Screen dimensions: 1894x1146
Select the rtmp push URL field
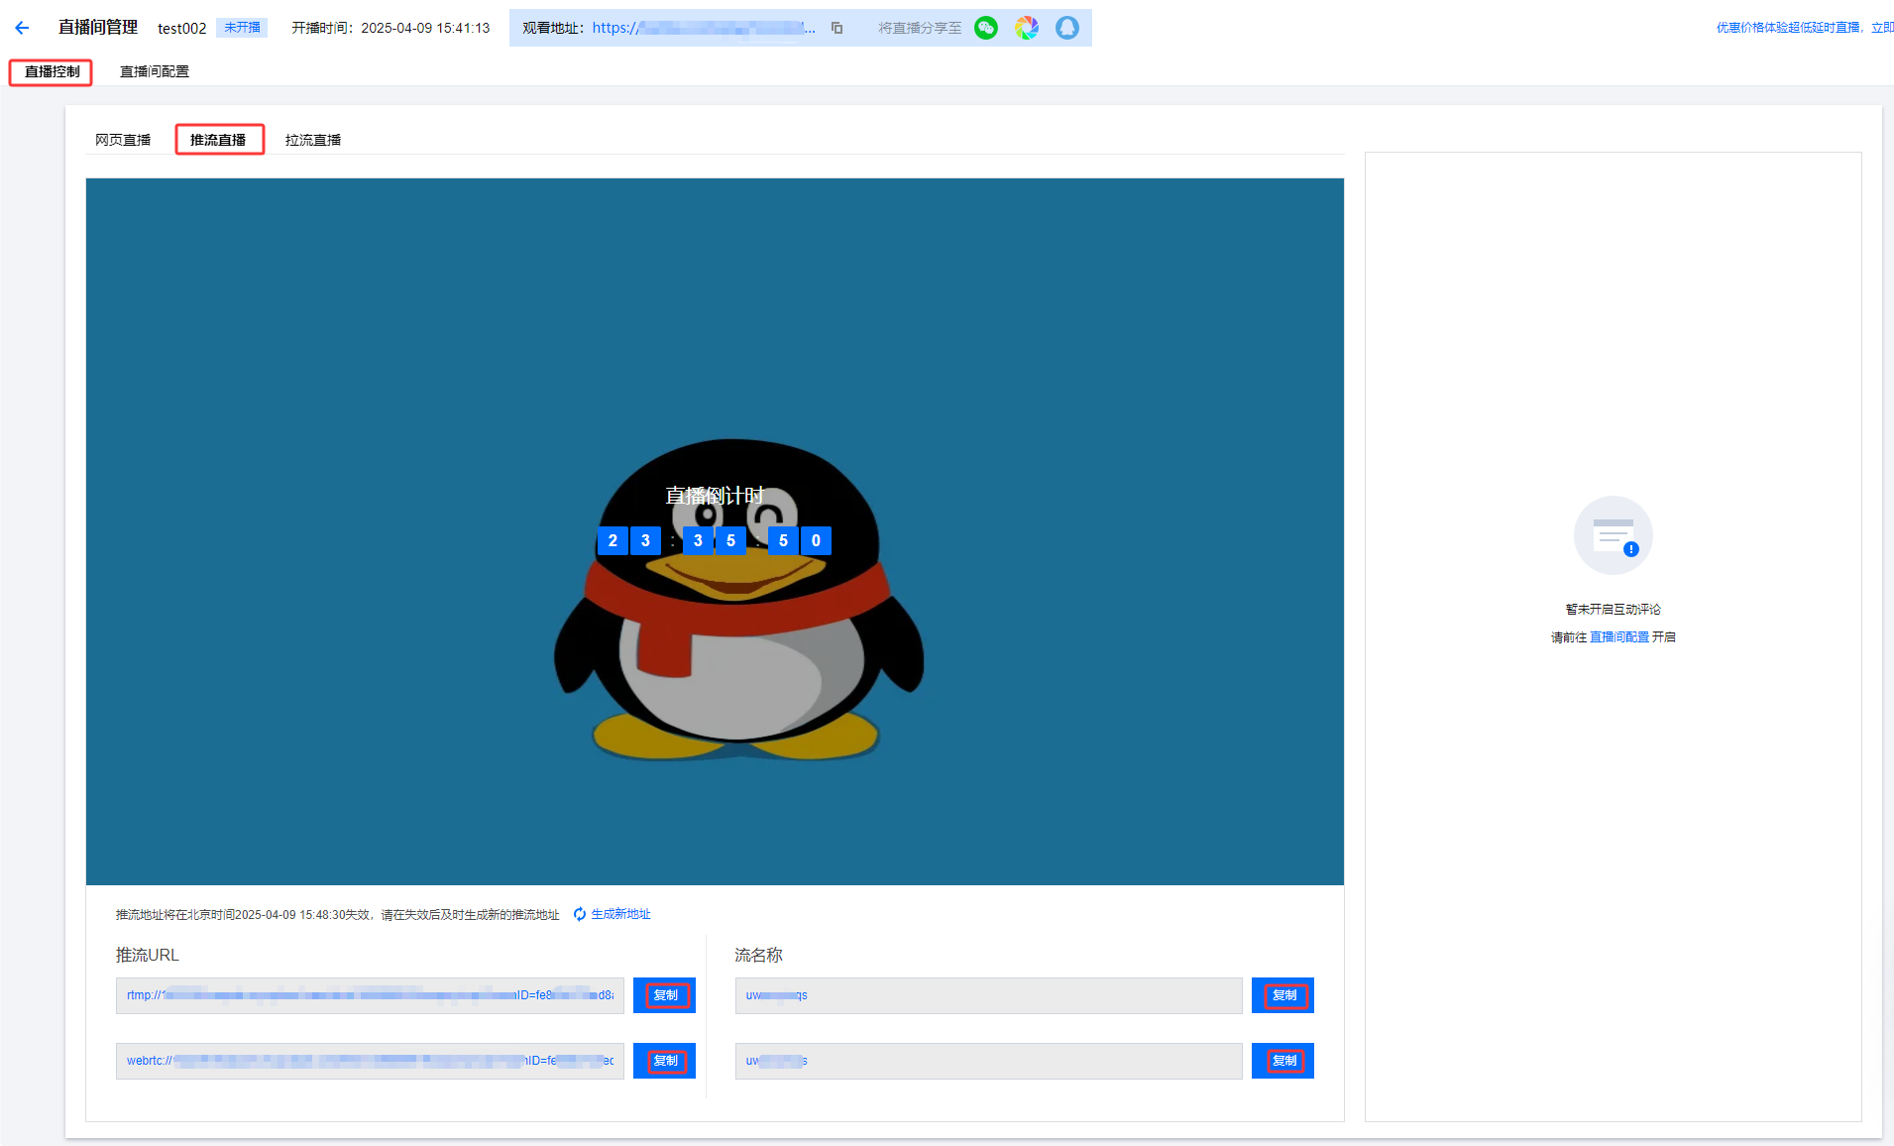coord(370,995)
